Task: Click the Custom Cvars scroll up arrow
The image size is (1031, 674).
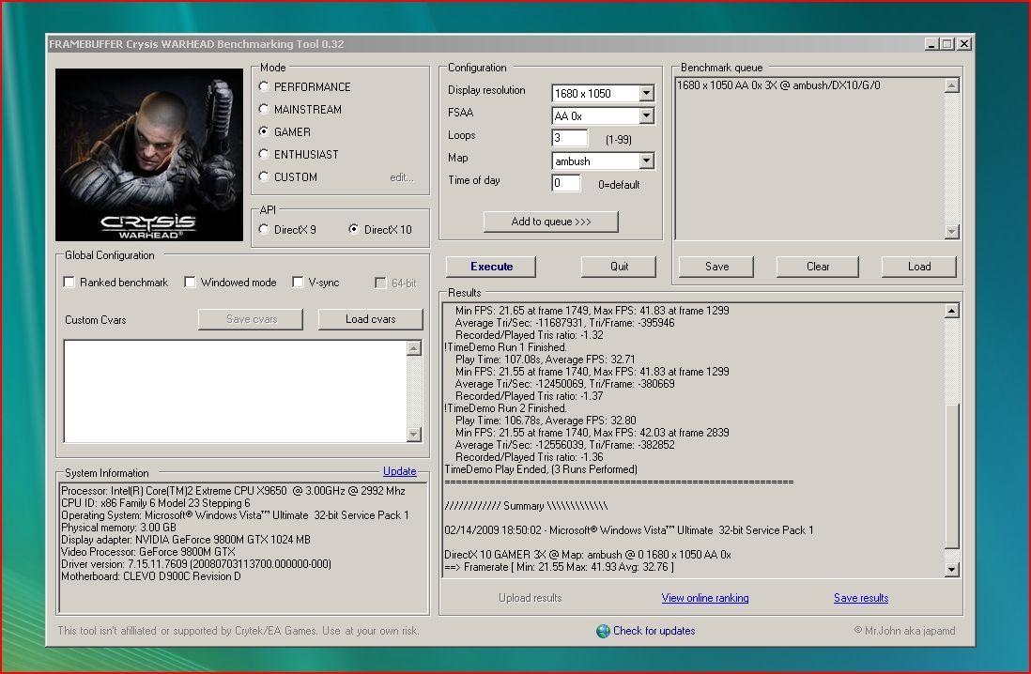Action: pos(413,348)
